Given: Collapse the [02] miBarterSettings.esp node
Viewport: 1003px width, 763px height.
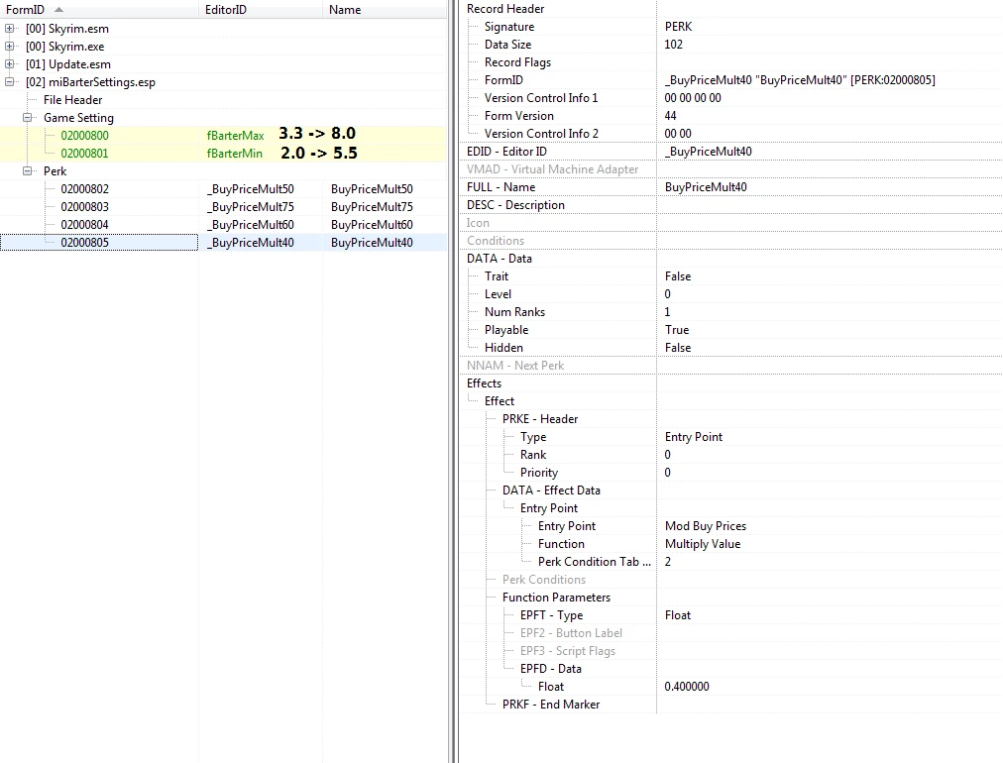Looking at the screenshot, I should (9, 82).
